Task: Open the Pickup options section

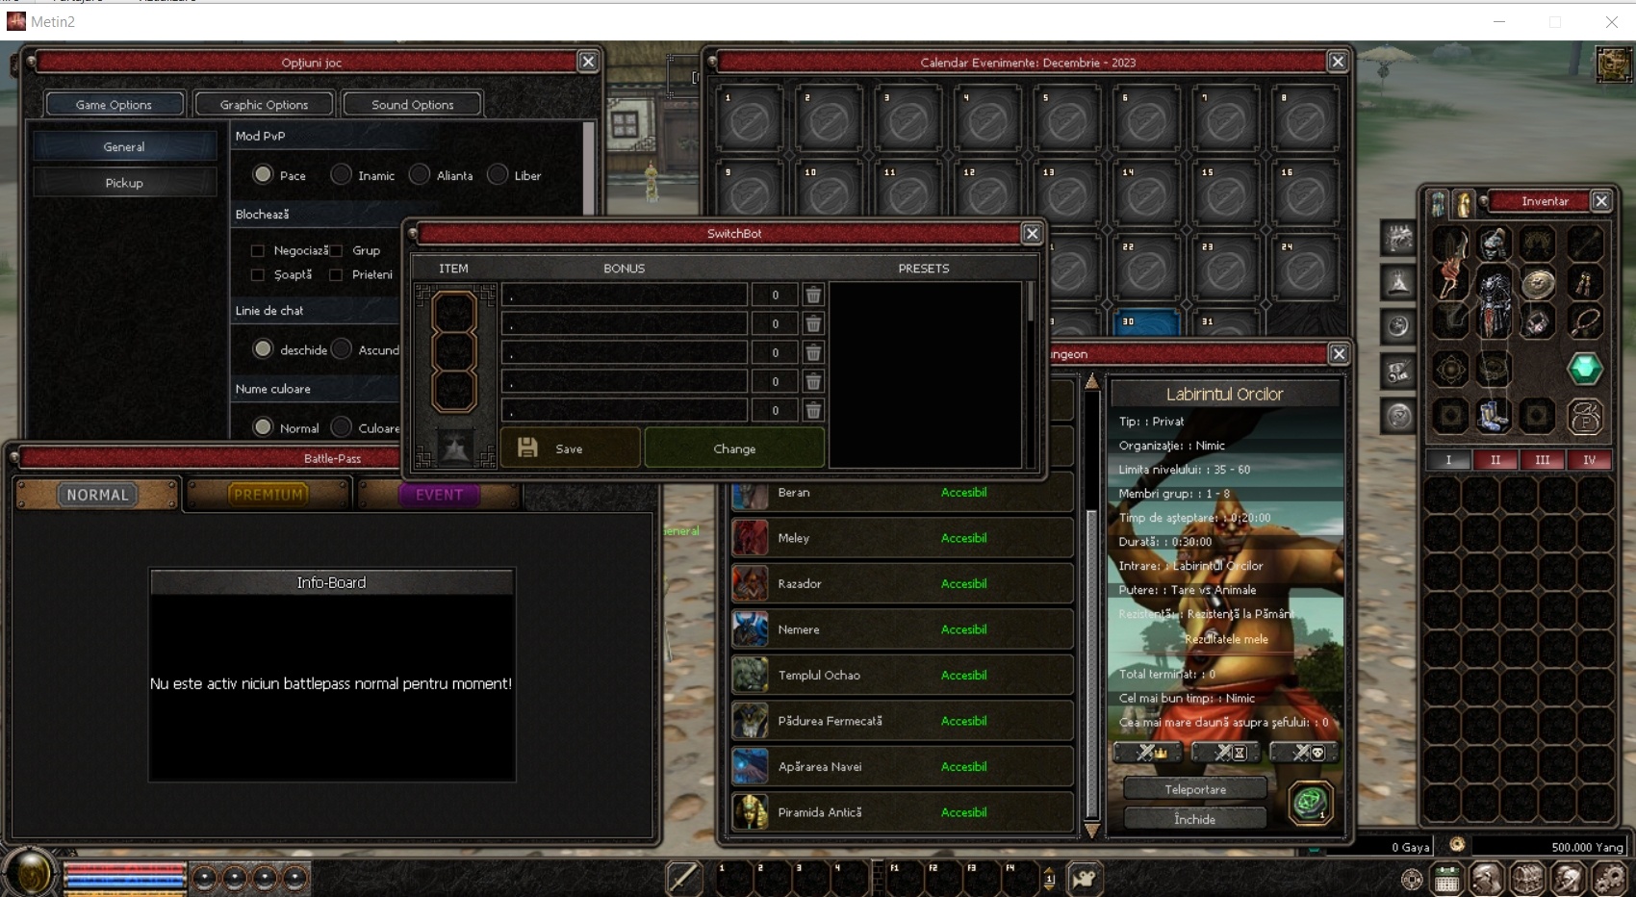Action: coord(124,183)
